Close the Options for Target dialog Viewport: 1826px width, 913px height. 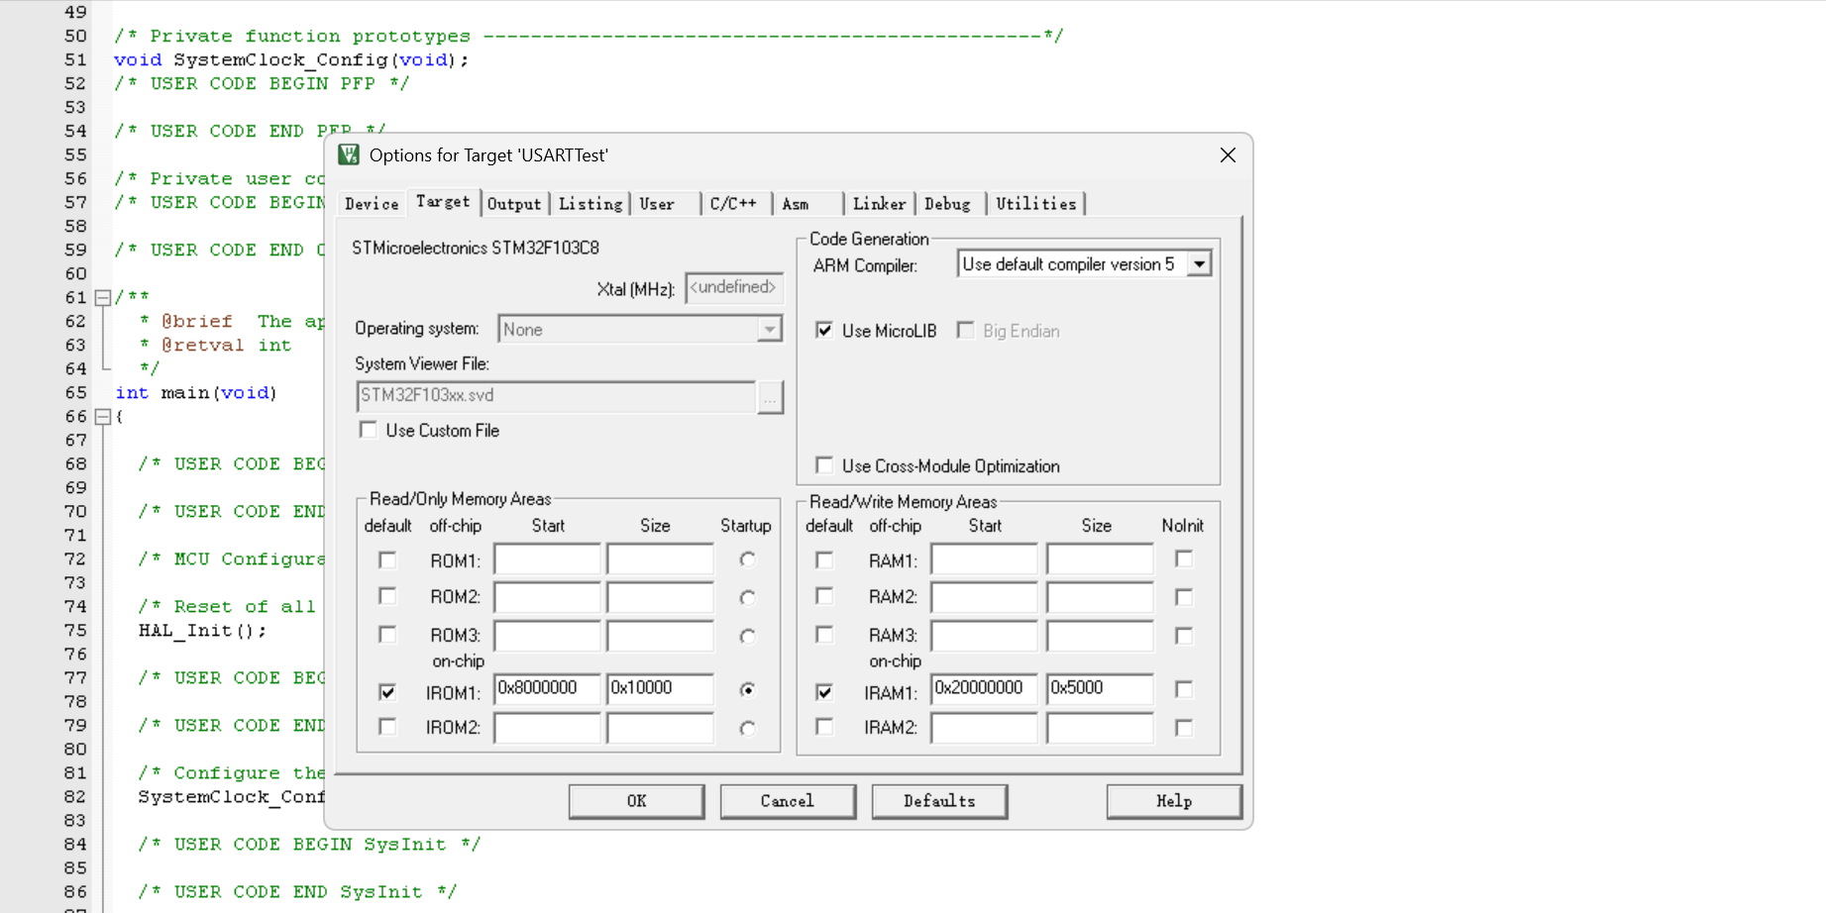point(1228,155)
